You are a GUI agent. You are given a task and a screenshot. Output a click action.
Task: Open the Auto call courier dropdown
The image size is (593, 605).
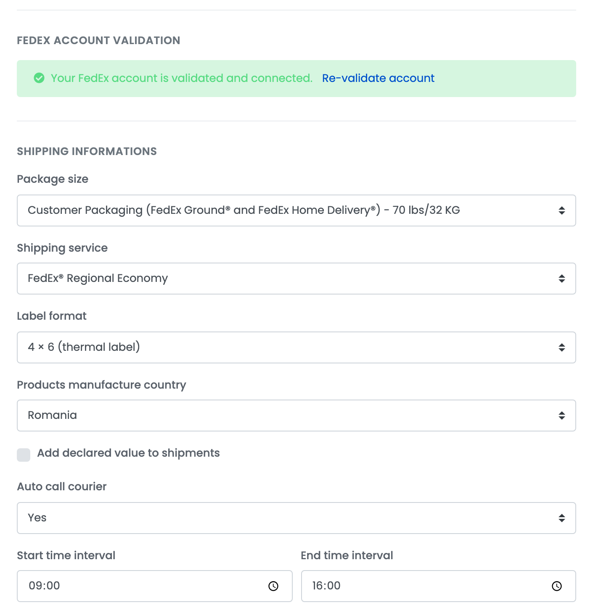pyautogui.click(x=296, y=518)
